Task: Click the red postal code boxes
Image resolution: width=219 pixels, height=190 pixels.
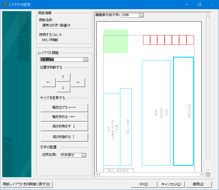Action: 168,40
